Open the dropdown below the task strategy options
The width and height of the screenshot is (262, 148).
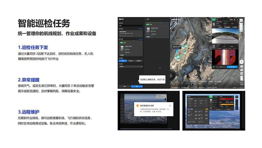(131, 67)
